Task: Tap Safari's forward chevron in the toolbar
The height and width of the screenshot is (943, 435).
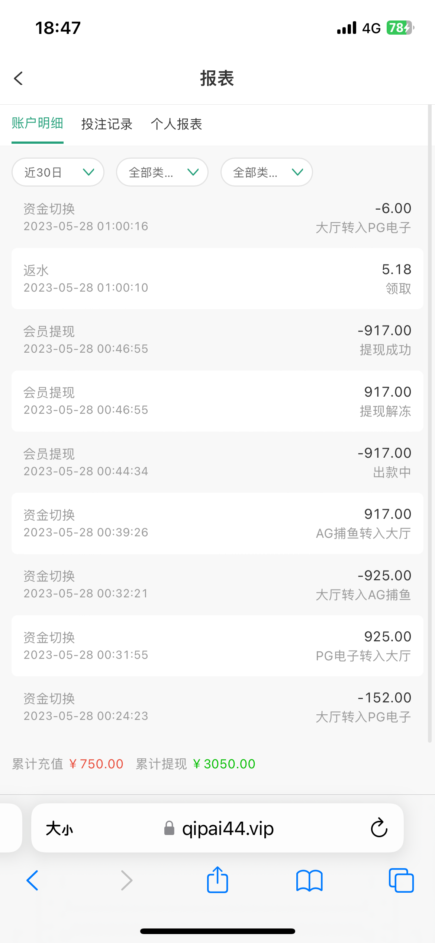Action: pyautogui.click(x=126, y=881)
